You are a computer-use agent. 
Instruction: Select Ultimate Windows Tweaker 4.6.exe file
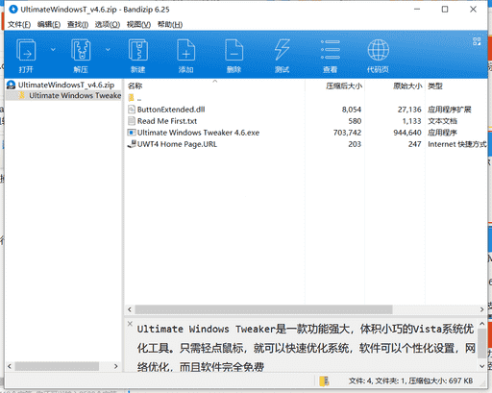click(198, 133)
